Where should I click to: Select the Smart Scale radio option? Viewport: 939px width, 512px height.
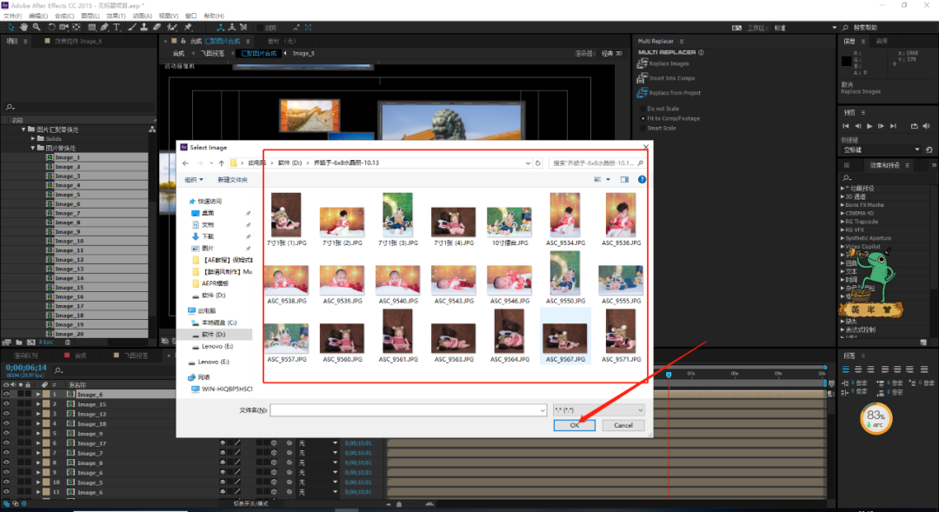pos(643,128)
